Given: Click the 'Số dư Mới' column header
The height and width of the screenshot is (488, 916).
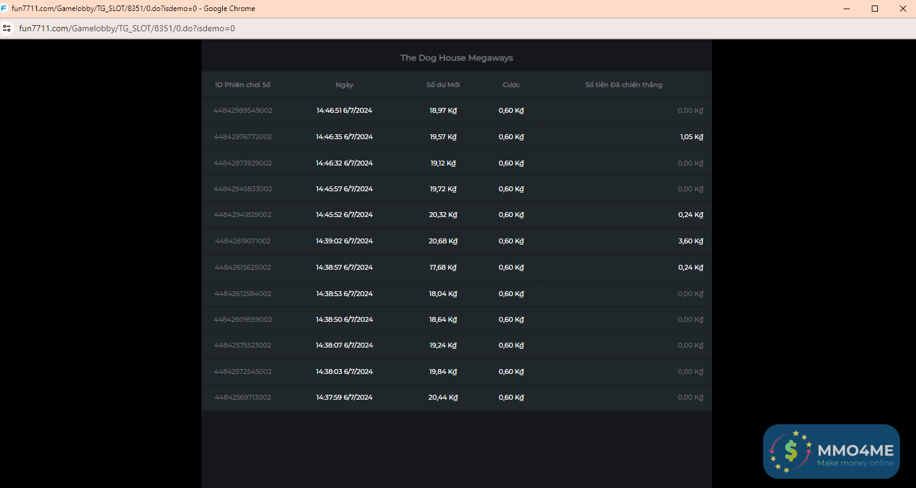Looking at the screenshot, I should [443, 85].
